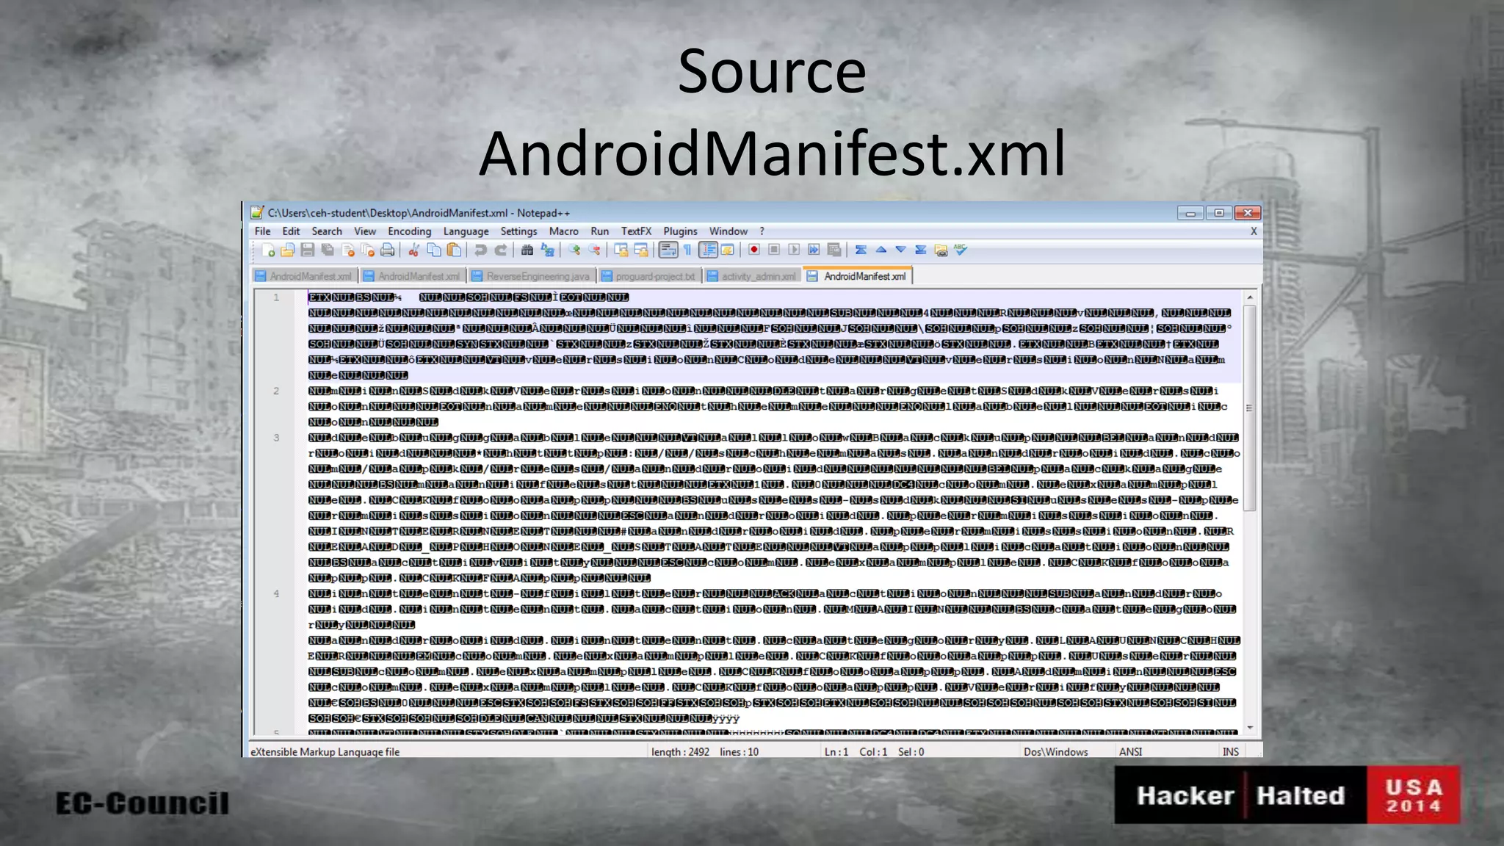Print the document using the printer icon
The width and height of the screenshot is (1504, 846).
tap(388, 250)
